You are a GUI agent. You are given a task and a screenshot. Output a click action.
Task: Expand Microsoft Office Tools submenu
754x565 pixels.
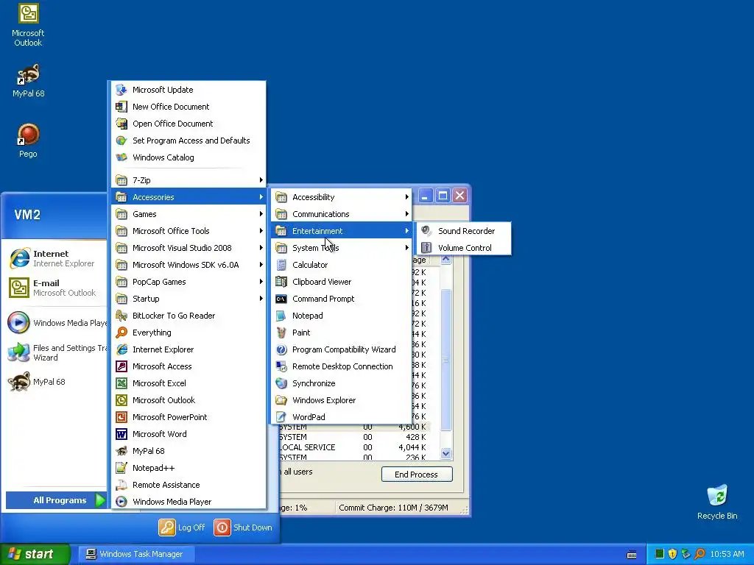[x=188, y=231]
